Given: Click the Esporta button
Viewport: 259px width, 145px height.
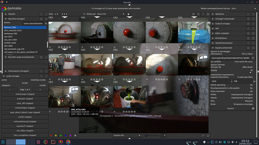Looking at the screenshot, I should coord(230,108).
